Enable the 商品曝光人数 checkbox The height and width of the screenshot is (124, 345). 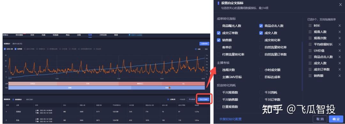click(218, 26)
